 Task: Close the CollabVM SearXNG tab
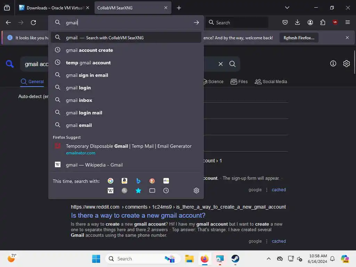click(x=166, y=8)
